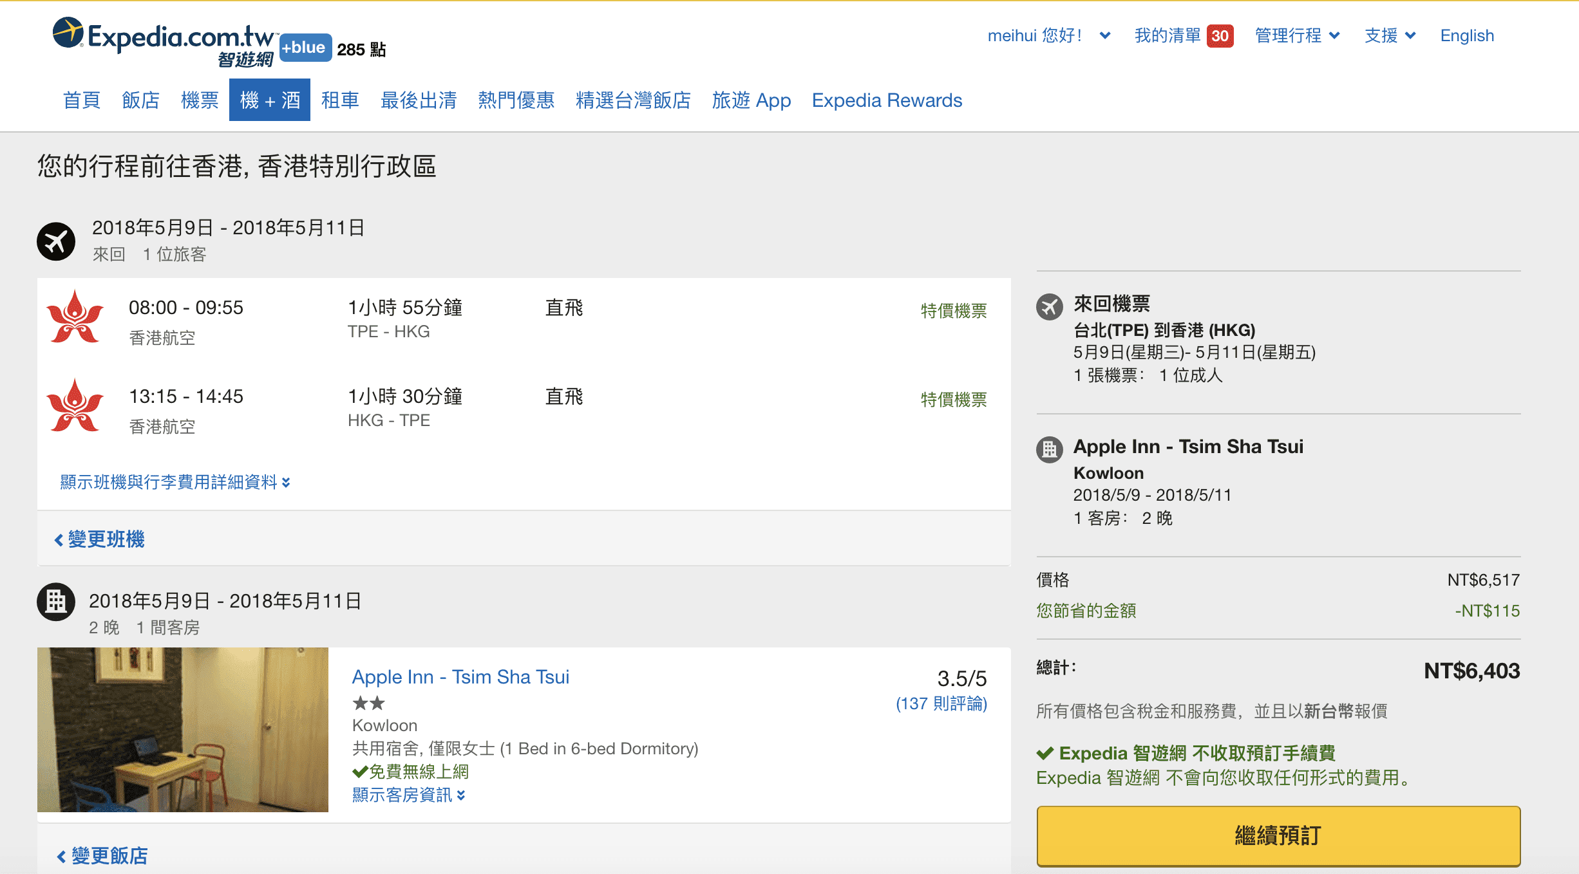Open 管理行程 itinerary management dropdown

(1291, 35)
